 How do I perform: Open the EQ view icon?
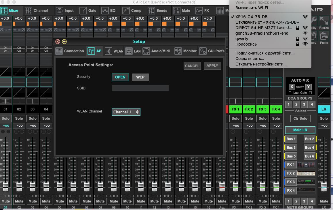pyautogui.click(x=105, y=11)
